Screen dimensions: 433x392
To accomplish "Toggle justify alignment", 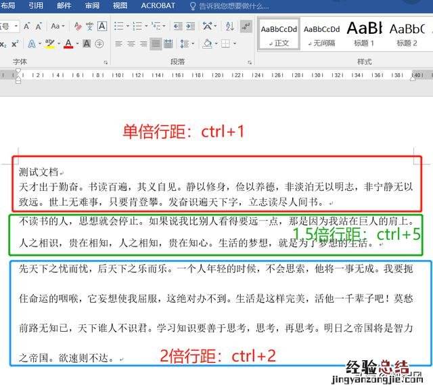I will click(156, 43).
